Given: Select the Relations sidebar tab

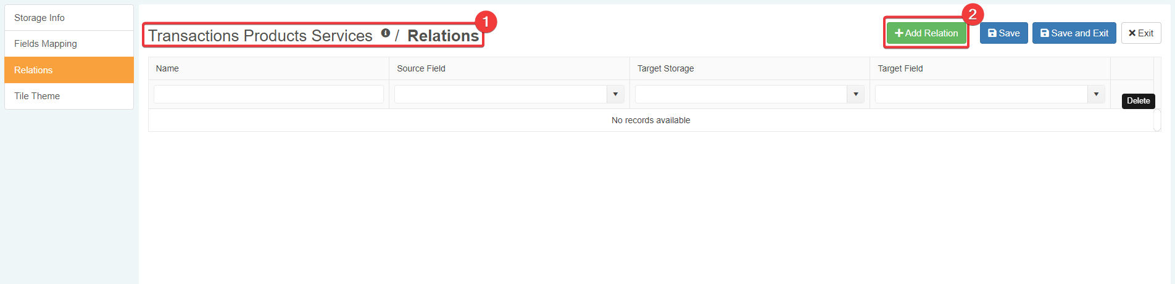Looking at the screenshot, I should (x=69, y=70).
